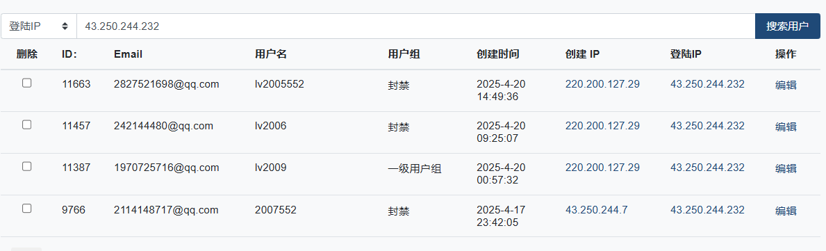Check the delete box for user 9766
The height and width of the screenshot is (251, 826).
click(27, 209)
